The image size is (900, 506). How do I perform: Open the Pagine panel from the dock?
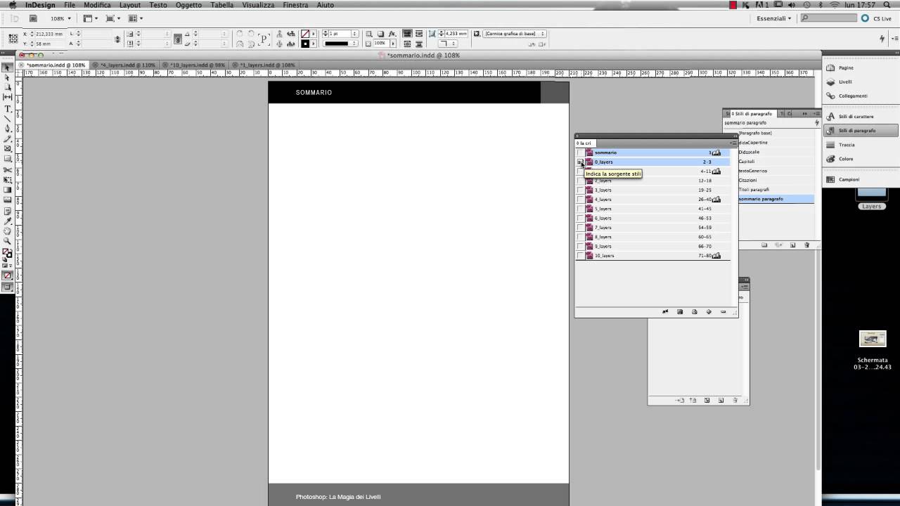pyautogui.click(x=846, y=68)
